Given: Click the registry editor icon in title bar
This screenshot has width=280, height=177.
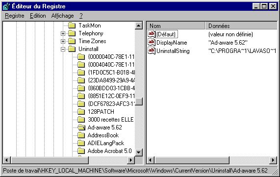Looking at the screenshot, I should (x=6, y=6).
